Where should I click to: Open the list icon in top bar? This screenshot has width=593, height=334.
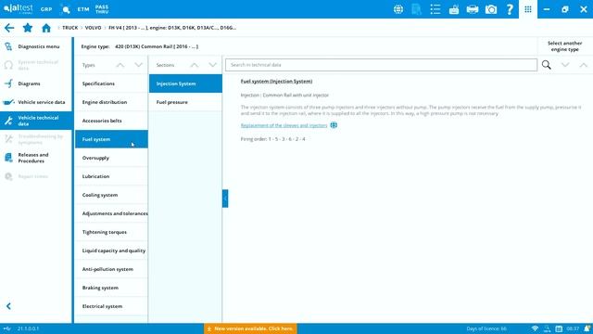pos(435,9)
